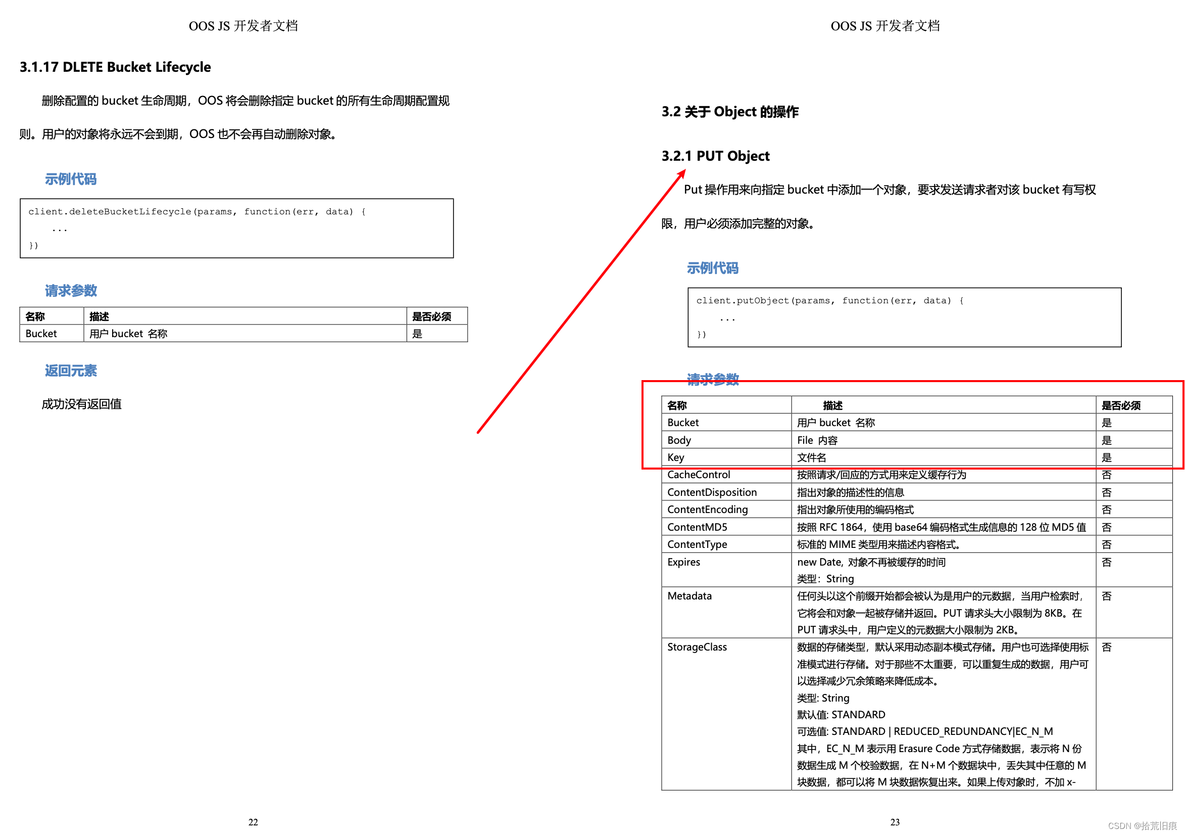Image resolution: width=1185 pixels, height=835 pixels.
Task: Click 'new Date, 对象不再被缓存的时间' text
Action: 871,562
